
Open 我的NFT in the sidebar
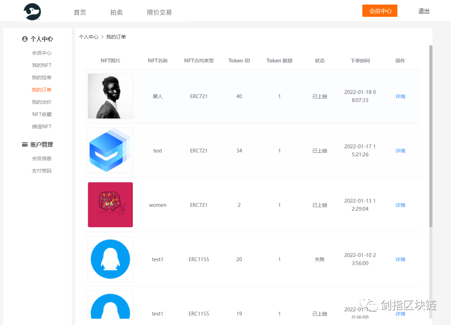click(x=42, y=65)
